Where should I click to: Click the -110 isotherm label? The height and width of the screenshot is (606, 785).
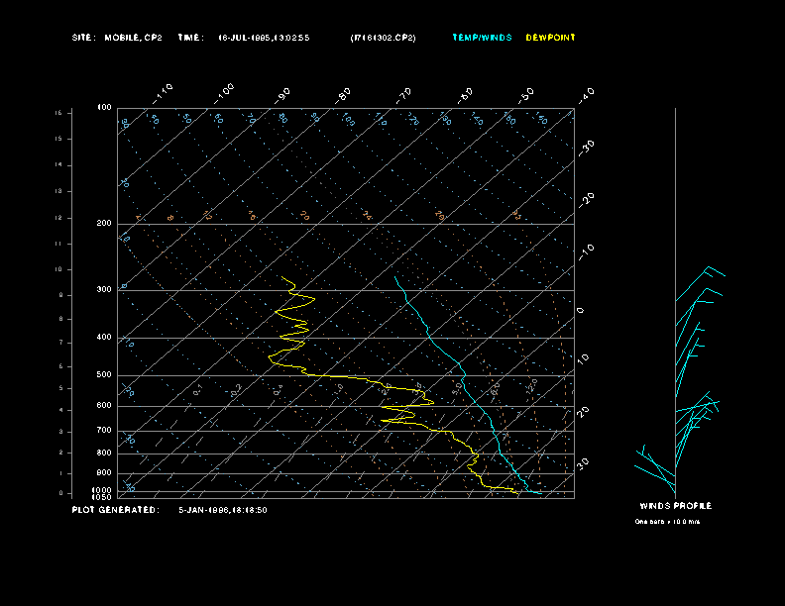tap(163, 94)
